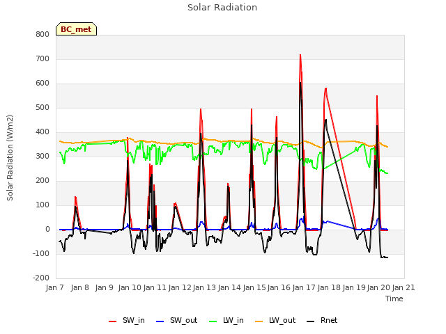The height and width of the screenshot is (334, 446).
Task: Click the SW_out blue legend swatch
Action: 160,321
